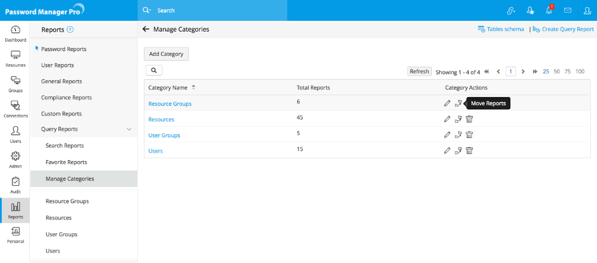Open the Reports help question mark icon
The height and width of the screenshot is (263, 597).
tap(70, 29)
